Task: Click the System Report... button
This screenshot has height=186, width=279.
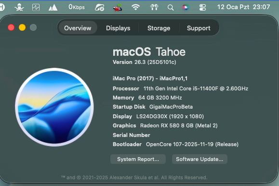Action: point(138,159)
